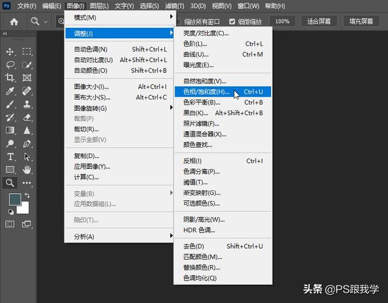Select the Hand tool

[x=27, y=169]
